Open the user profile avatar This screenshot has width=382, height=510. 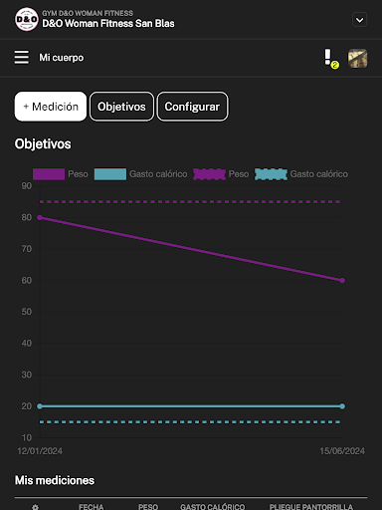point(357,59)
